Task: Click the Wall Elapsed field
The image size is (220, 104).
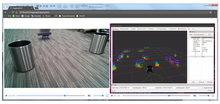Action: coord(192,88)
